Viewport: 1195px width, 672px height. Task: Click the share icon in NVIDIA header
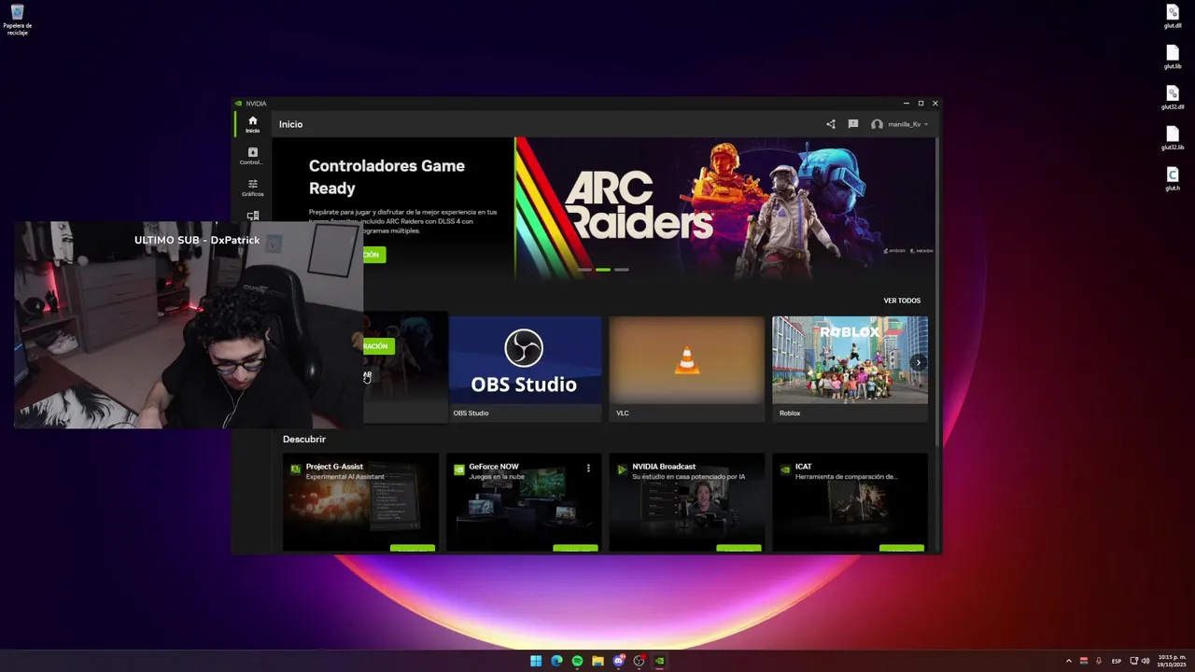coord(831,124)
